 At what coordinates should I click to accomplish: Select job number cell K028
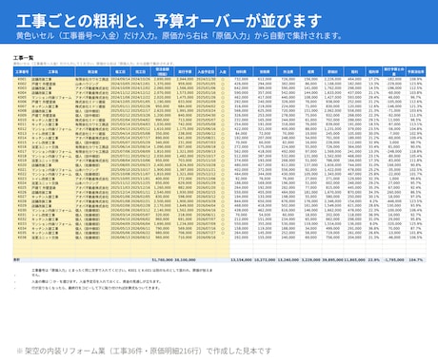click(x=22, y=201)
